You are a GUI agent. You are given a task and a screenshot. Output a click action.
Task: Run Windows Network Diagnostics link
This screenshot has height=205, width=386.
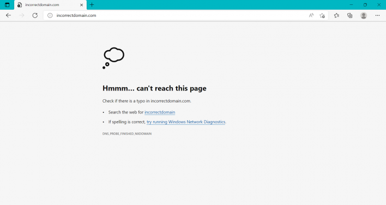click(186, 122)
